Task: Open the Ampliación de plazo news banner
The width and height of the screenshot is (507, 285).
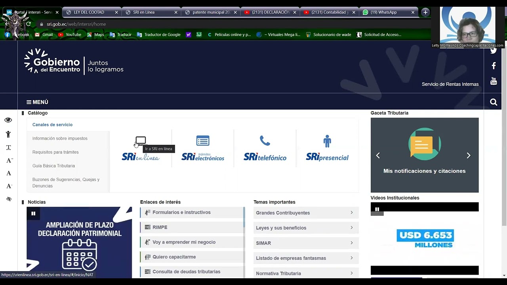Action: (79, 242)
